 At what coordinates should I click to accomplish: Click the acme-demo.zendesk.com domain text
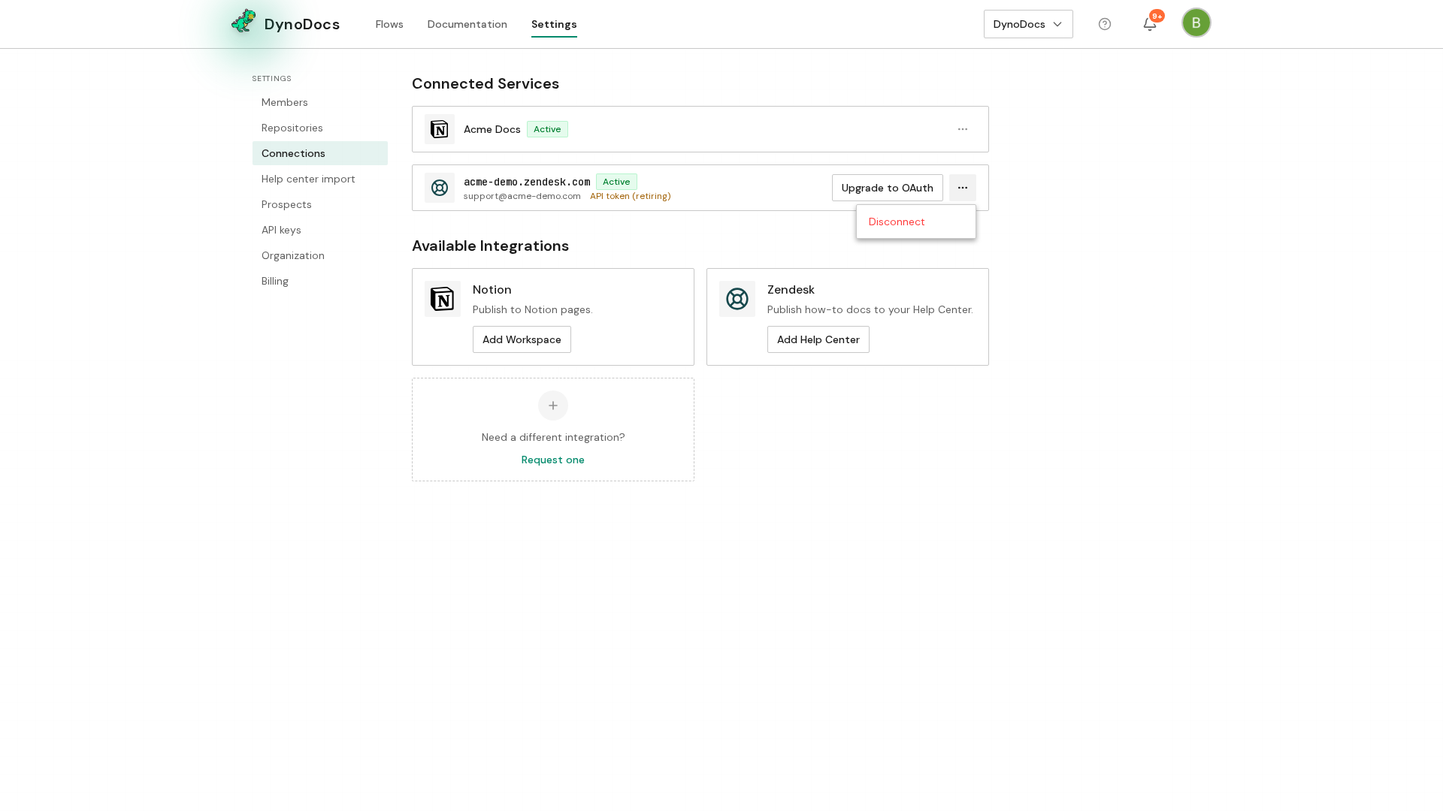(x=527, y=182)
